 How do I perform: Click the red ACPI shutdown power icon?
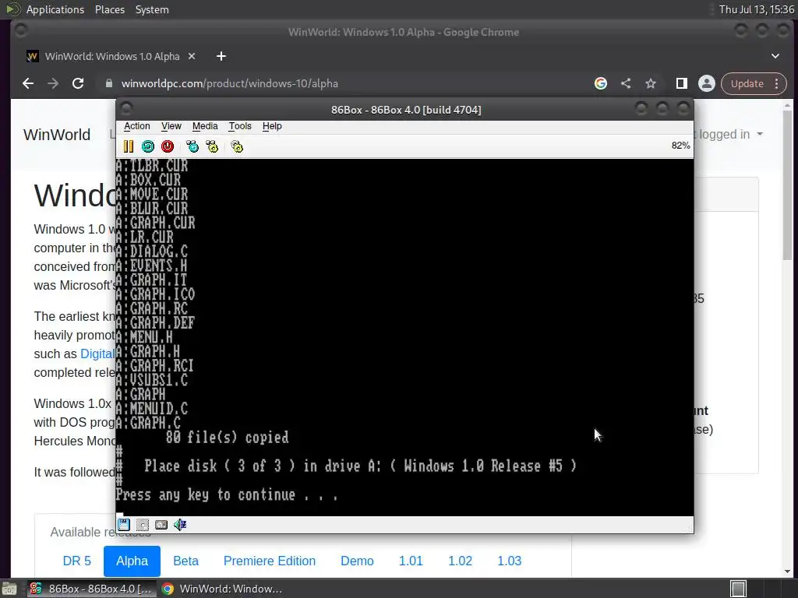(x=168, y=146)
